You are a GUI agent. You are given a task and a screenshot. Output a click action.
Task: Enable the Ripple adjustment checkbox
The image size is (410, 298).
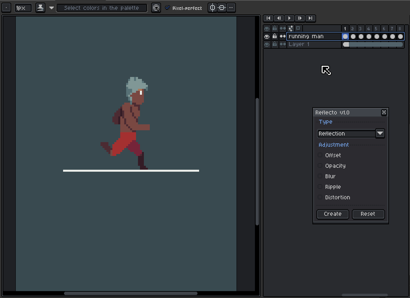pos(320,187)
